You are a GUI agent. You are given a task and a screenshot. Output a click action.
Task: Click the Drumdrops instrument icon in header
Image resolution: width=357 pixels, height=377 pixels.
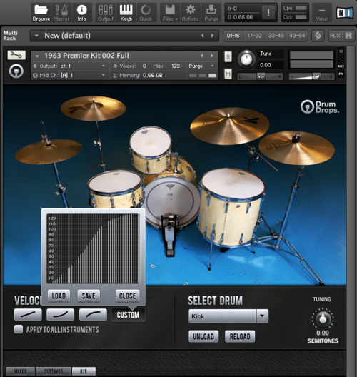(16, 71)
